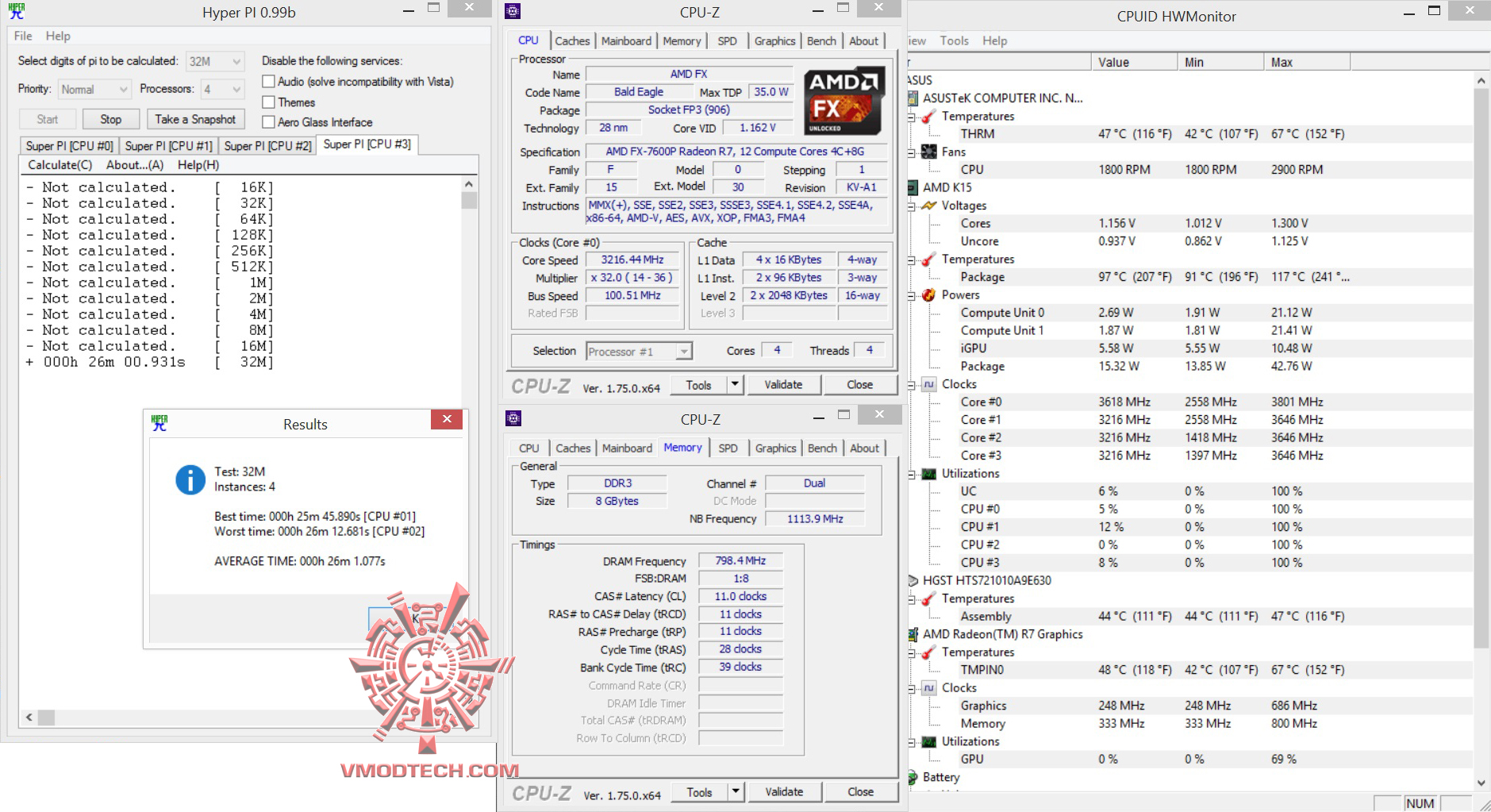The width and height of the screenshot is (1491, 812).
Task: Click the AMD Radeon R7 Graphics card icon
Action: 913,634
